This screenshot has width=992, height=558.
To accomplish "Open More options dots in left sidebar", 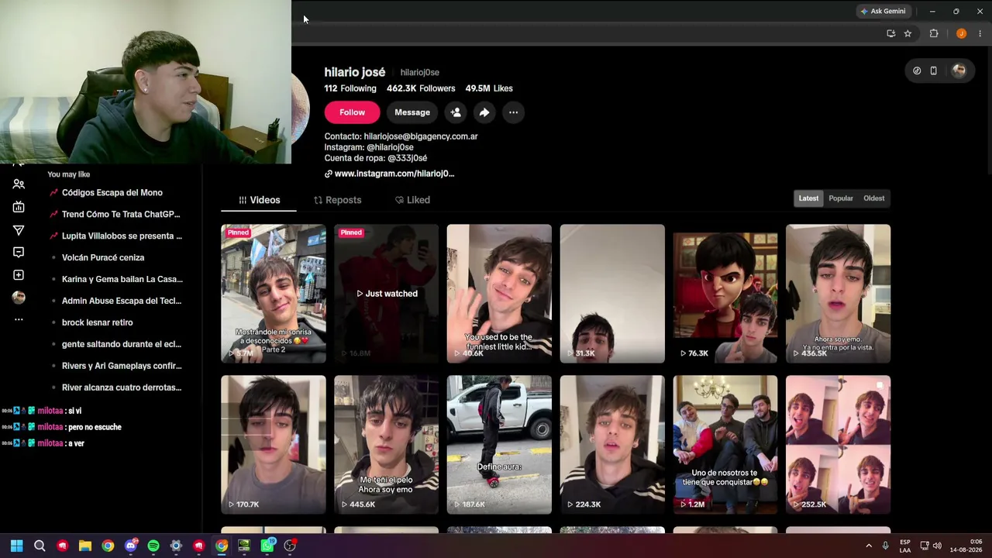I will point(19,319).
